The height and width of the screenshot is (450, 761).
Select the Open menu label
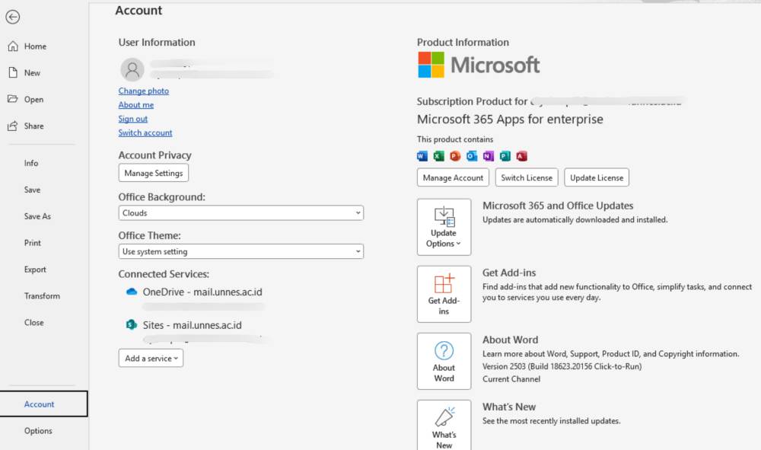[x=33, y=100]
